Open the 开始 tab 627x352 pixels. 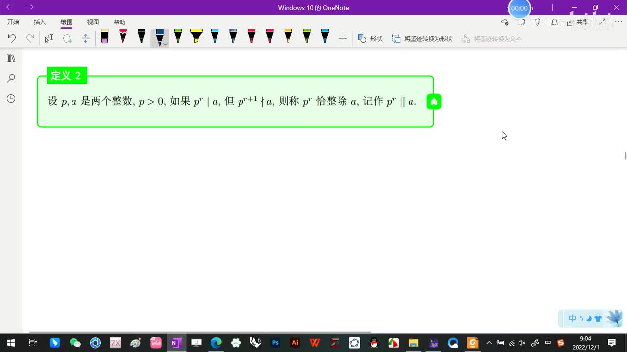pyautogui.click(x=13, y=22)
